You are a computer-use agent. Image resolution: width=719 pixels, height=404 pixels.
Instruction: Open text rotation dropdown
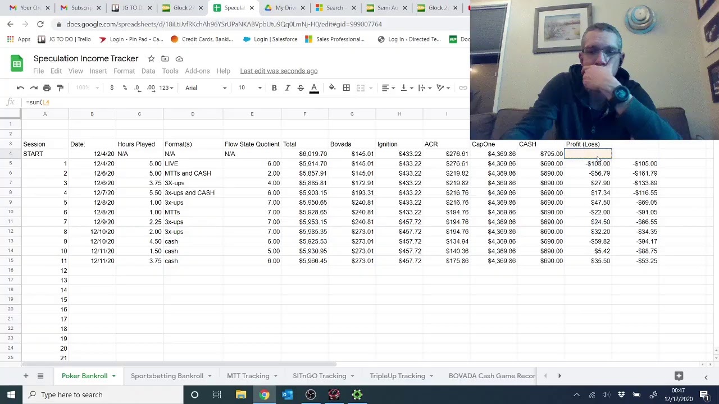(x=443, y=88)
